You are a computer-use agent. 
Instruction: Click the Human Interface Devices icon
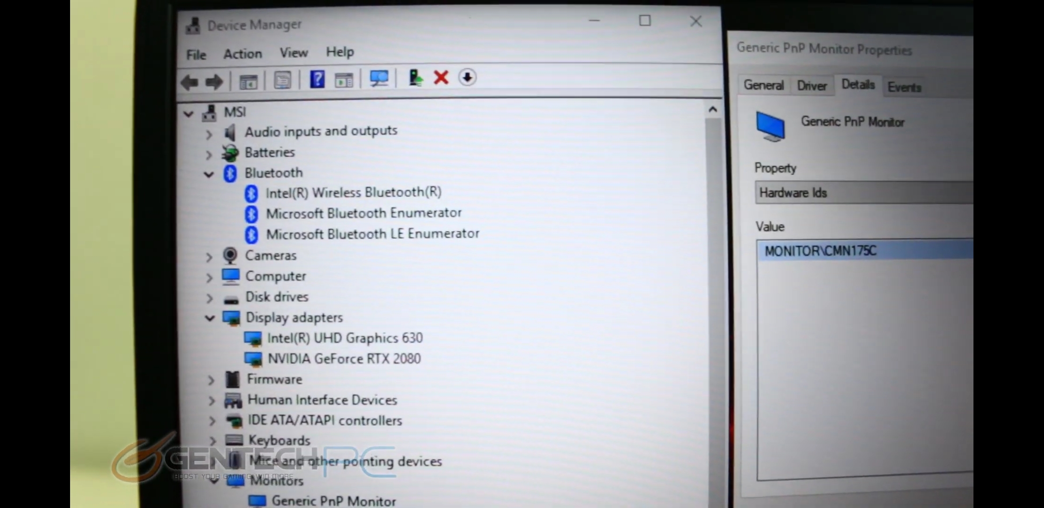233,400
